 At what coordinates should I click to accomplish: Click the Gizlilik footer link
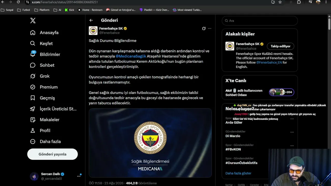tap(241, 185)
